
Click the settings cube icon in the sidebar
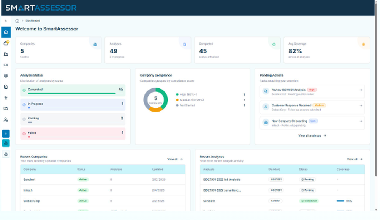[6, 75]
